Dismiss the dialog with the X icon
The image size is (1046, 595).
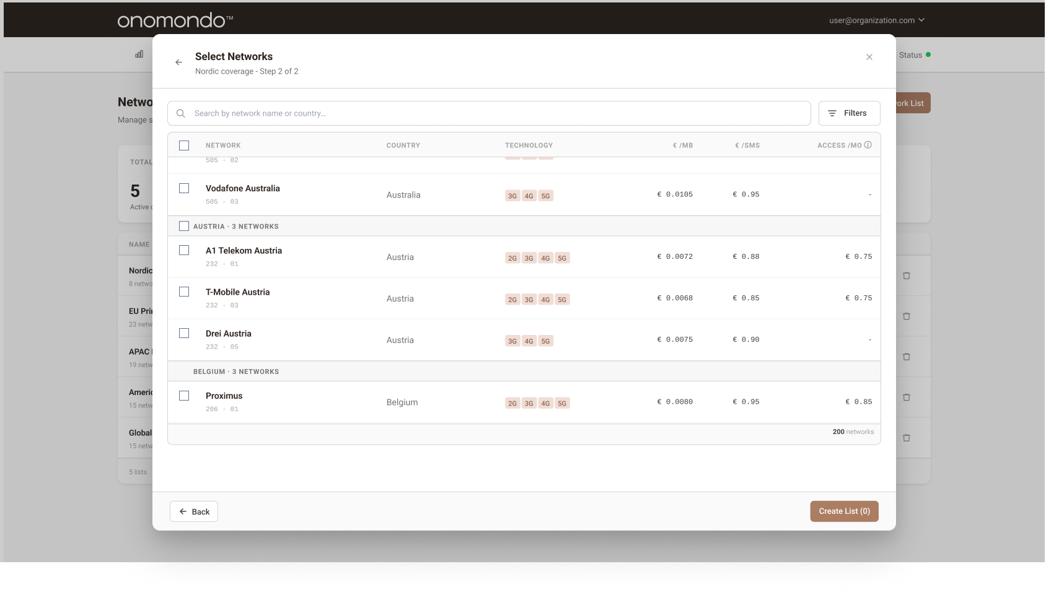tap(869, 56)
